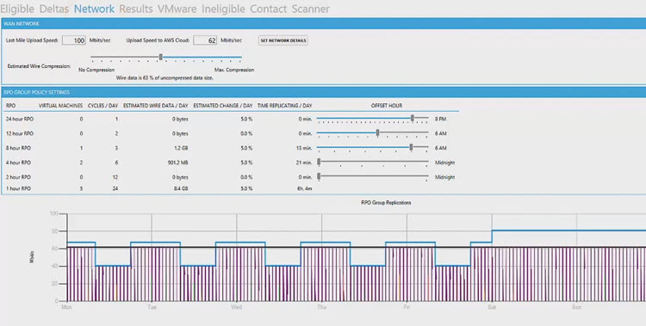Select the 2 hour RPO row label
Screen dimensions: 646x326
19,177
